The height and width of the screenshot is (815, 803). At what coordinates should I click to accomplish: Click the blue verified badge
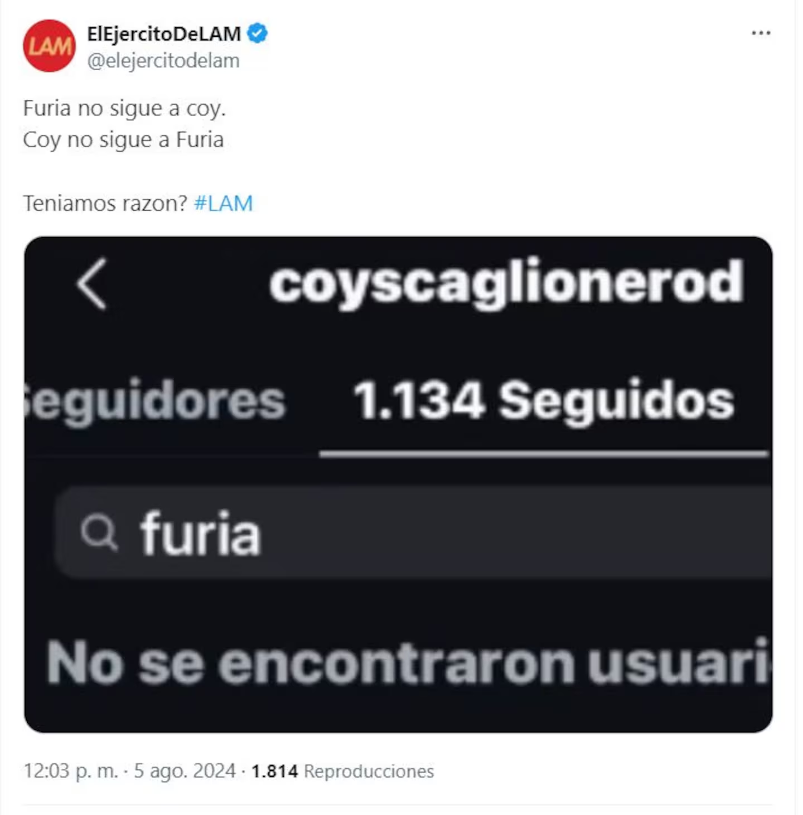click(257, 33)
